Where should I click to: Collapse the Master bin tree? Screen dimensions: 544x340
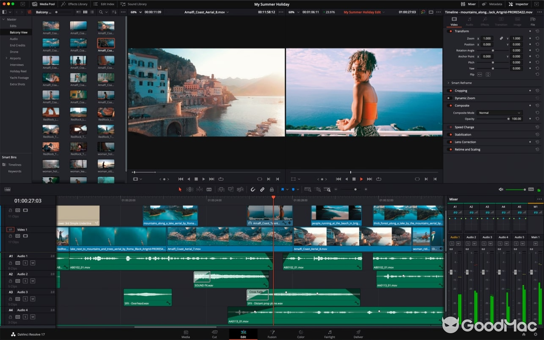click(3, 19)
